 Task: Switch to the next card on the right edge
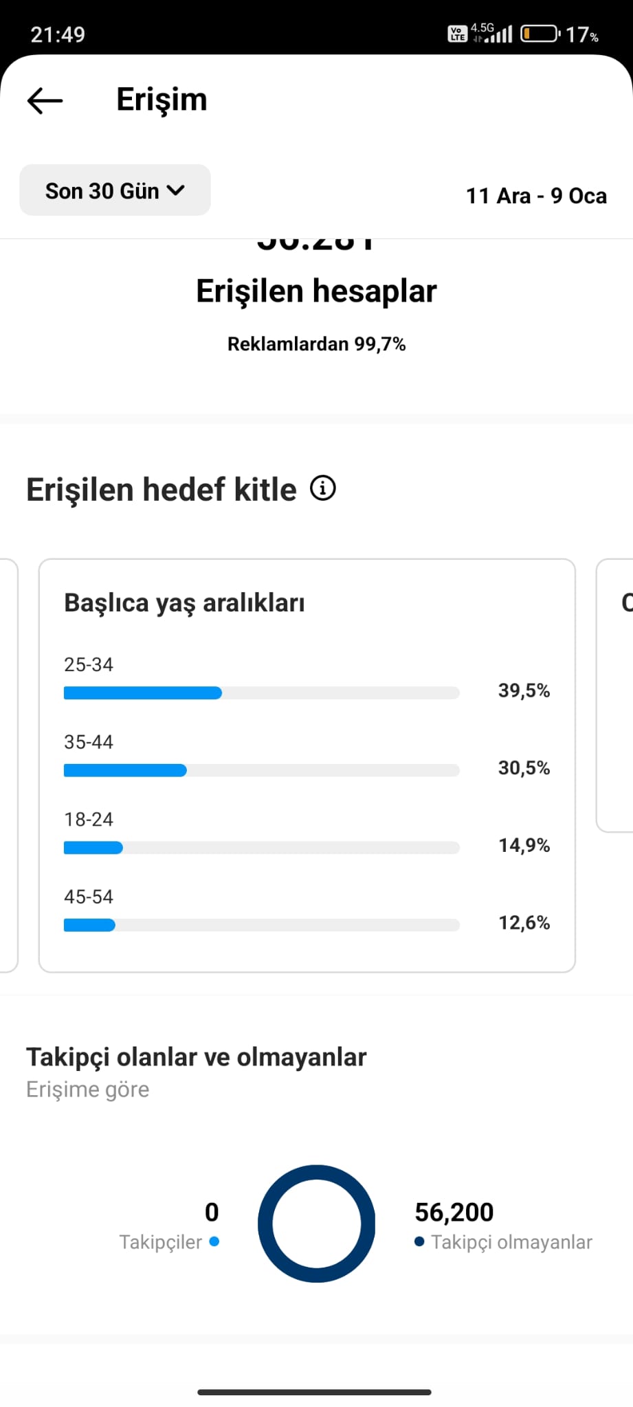[615, 695]
